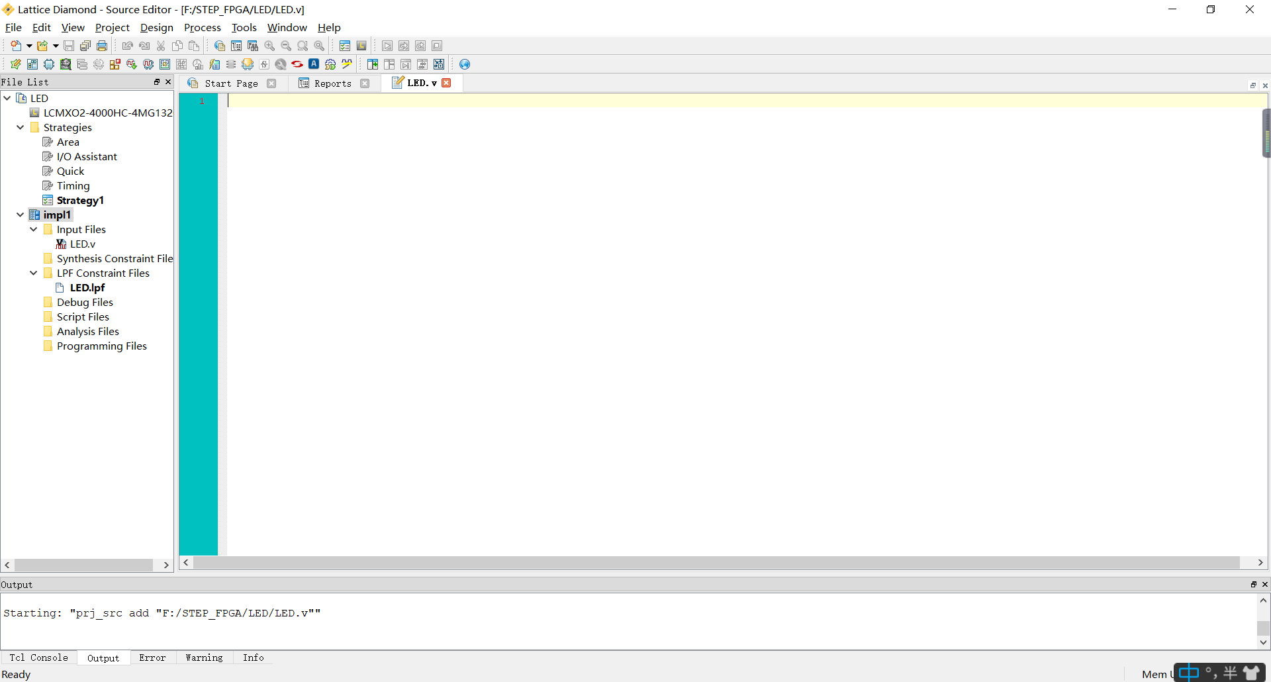
Task: Open Power Calculator lightning icon
Action: (214, 64)
